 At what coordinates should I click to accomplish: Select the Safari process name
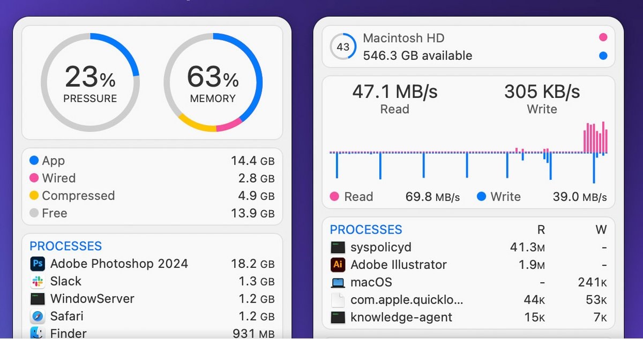click(67, 317)
